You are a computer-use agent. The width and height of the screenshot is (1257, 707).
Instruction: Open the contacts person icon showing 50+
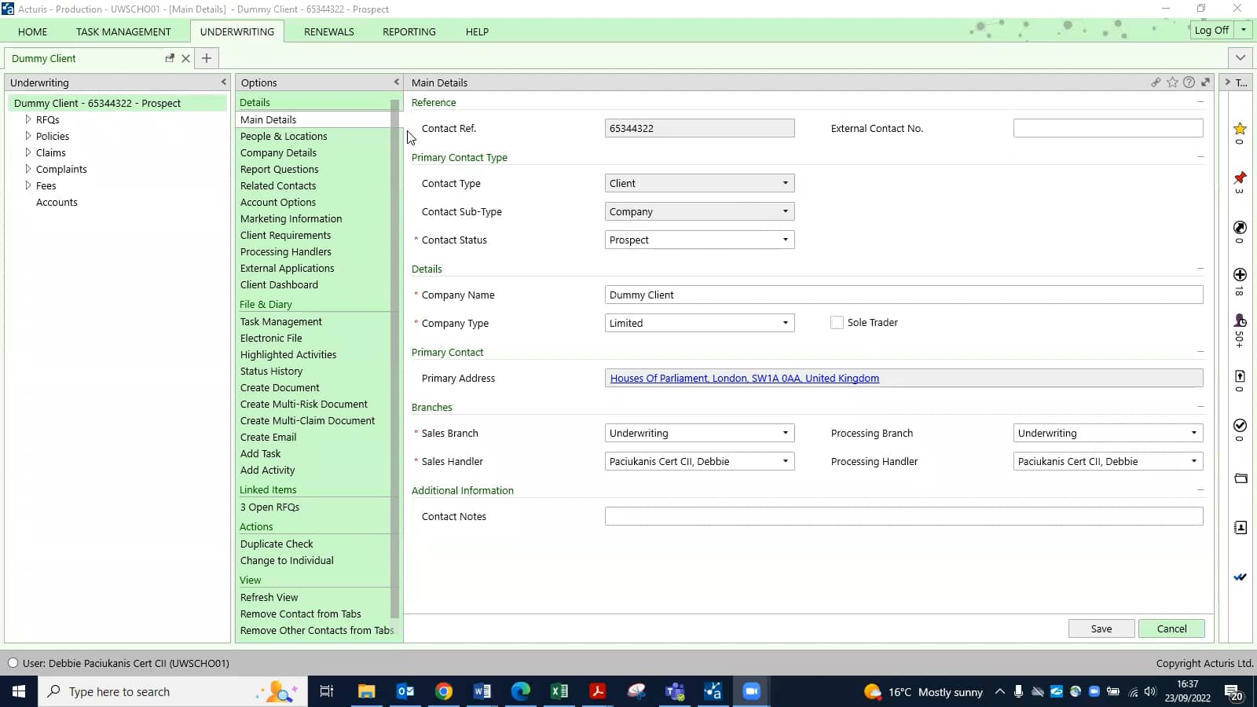coord(1240,321)
